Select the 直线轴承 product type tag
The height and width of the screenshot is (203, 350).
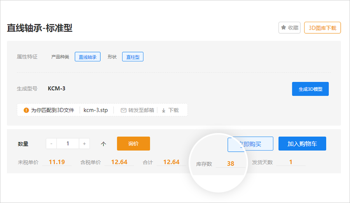[x=87, y=57]
